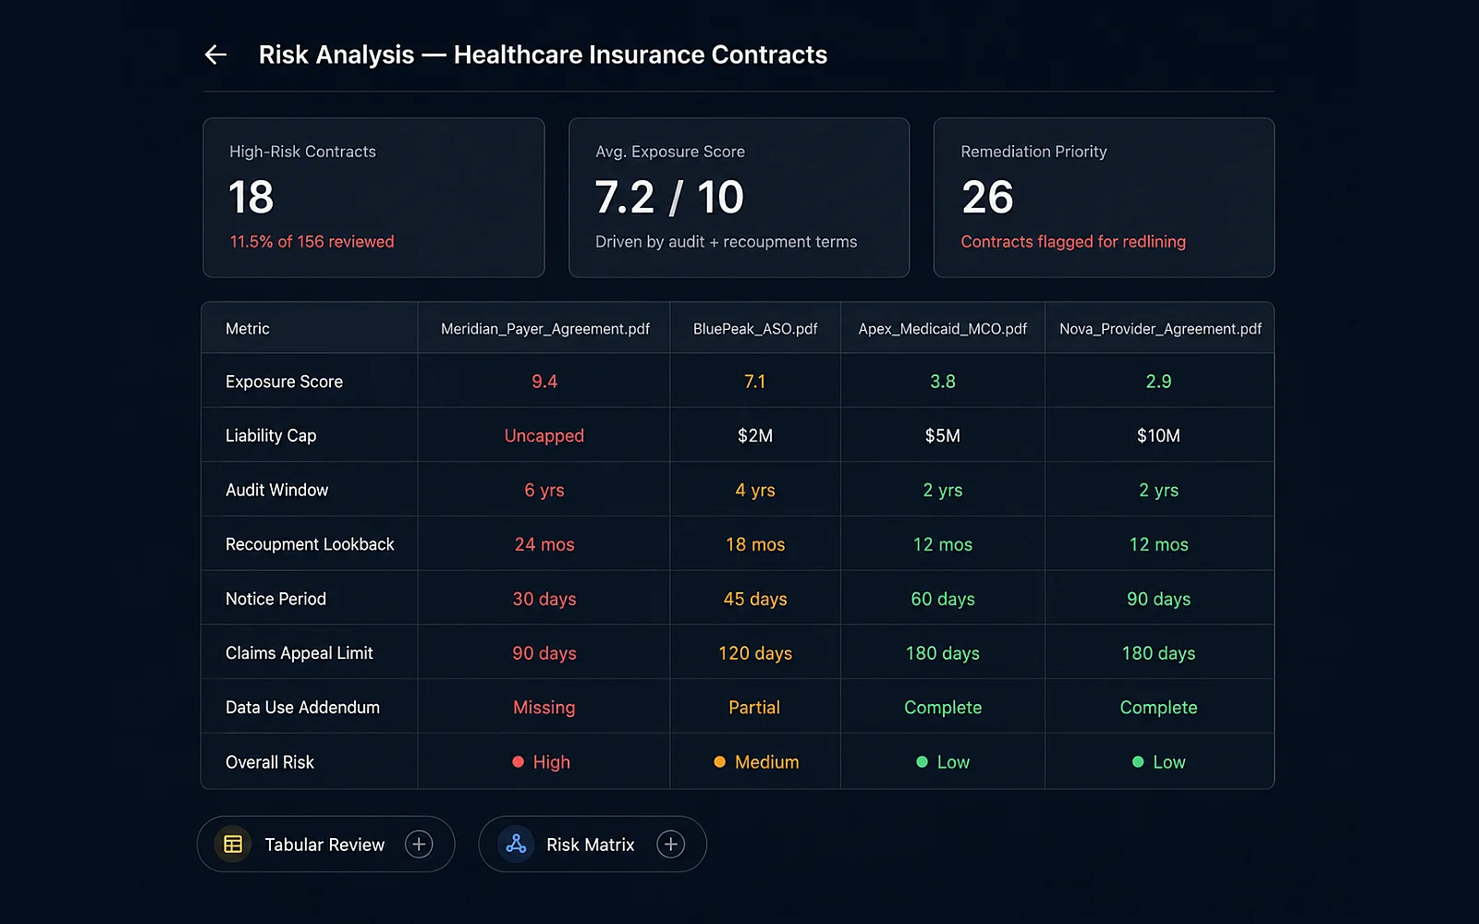Select the BluePeak_ASO.pdf column header
The image size is (1479, 924).
pos(755,329)
